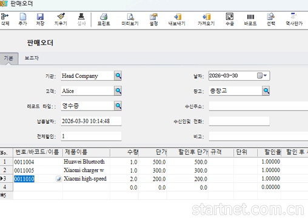Viewport: 308px width, 218px height.
Task: Select cell 0011005
Action: pos(38,170)
